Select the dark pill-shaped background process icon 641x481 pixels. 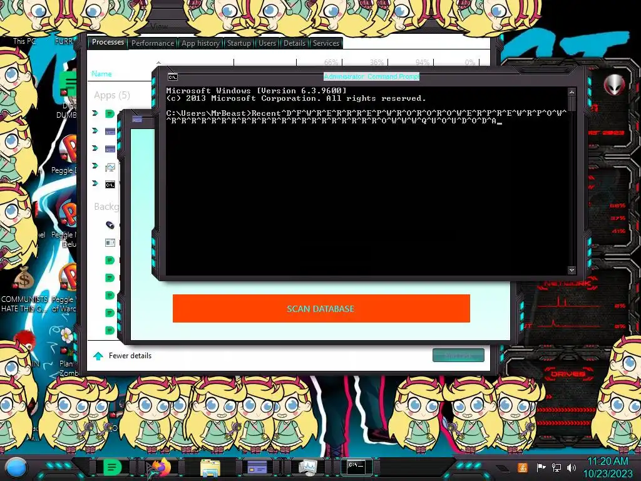pos(110,225)
